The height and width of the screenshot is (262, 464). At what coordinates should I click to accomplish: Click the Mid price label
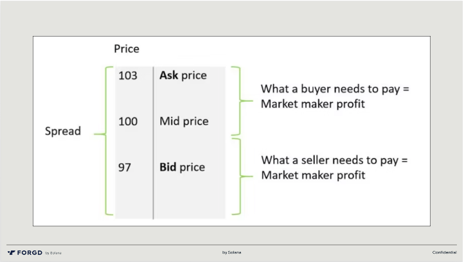184,121
